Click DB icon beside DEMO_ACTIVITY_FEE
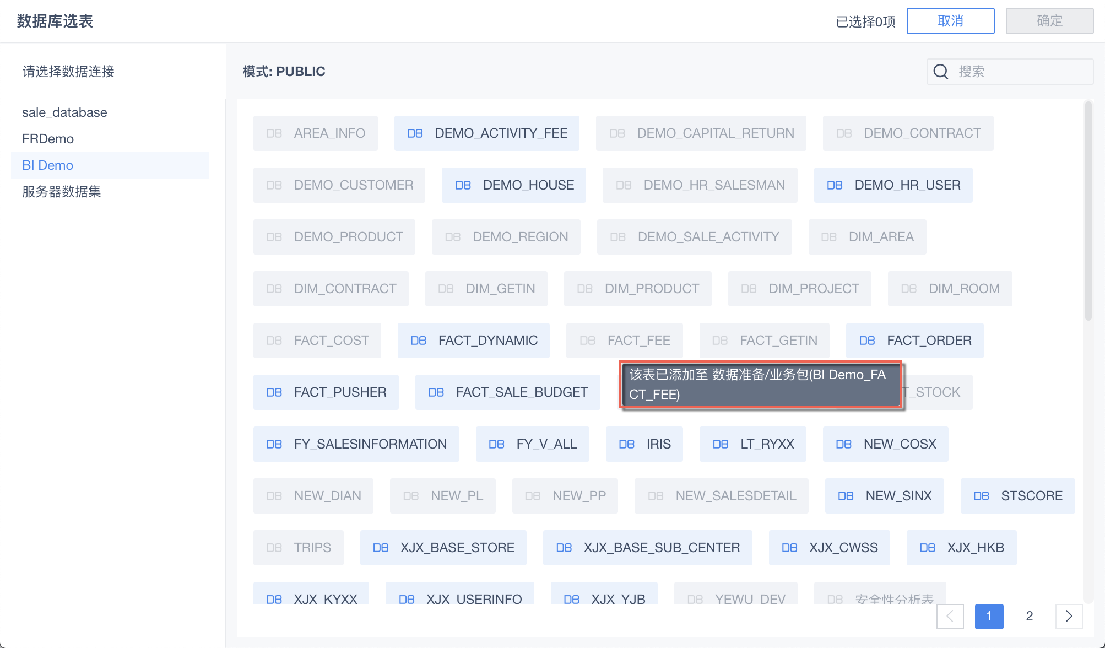Viewport: 1105px width, 648px height. 415,133
